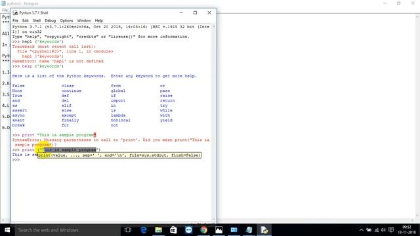Viewport: 420px width, 236px height.
Task: Open the Windows Start menu
Action: click(7, 230)
